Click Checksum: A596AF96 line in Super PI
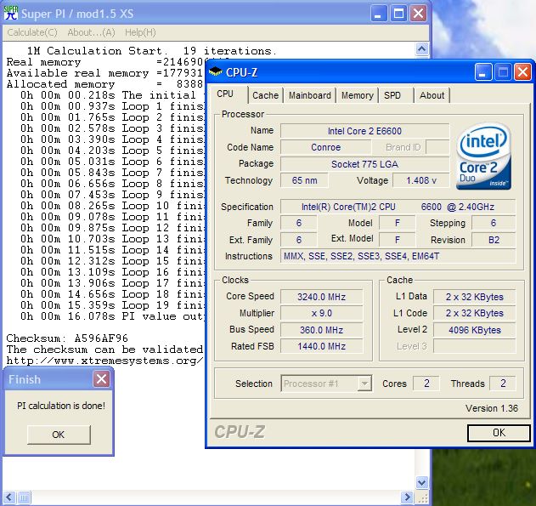The width and height of the screenshot is (536, 506). [x=67, y=338]
